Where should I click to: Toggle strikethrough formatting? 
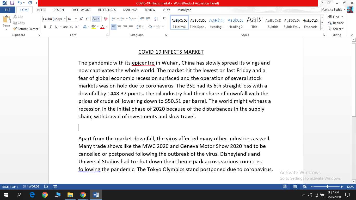(x=65, y=27)
